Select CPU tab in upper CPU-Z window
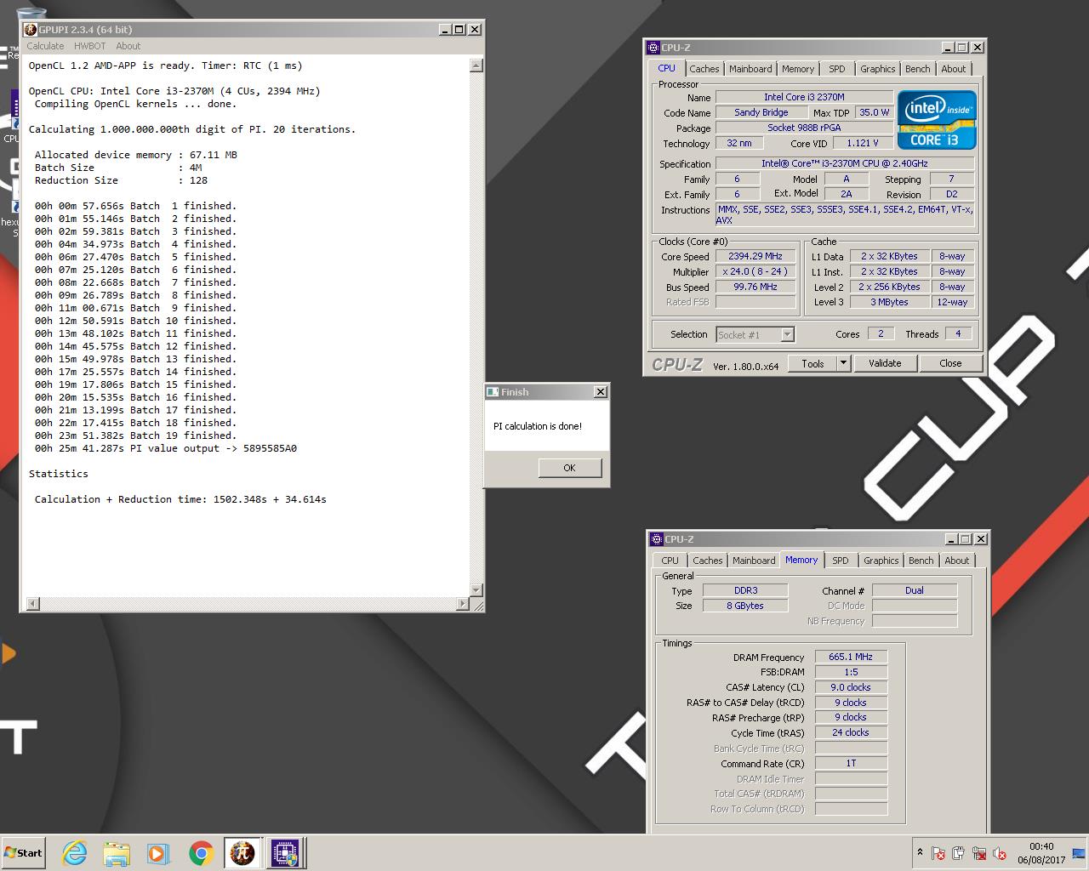1089x871 pixels. pos(667,68)
